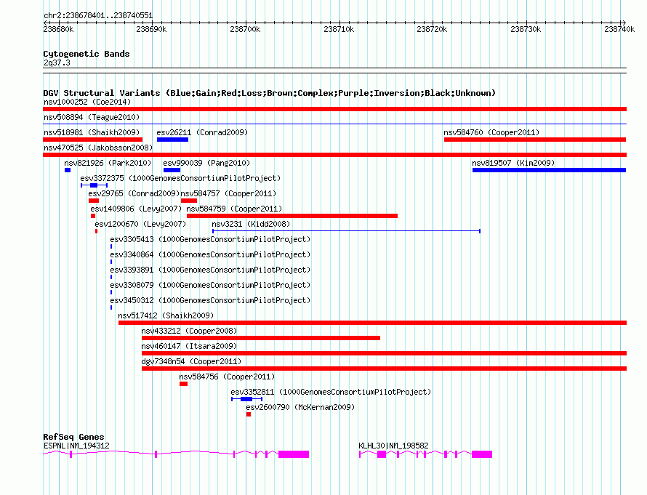The height and width of the screenshot is (495, 647).
Task: Select the esv2600790 (McKernan2009) red marker
Action: [249, 414]
